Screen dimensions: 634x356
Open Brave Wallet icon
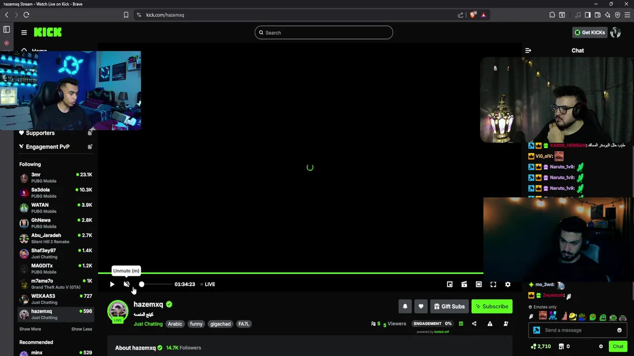(x=597, y=15)
